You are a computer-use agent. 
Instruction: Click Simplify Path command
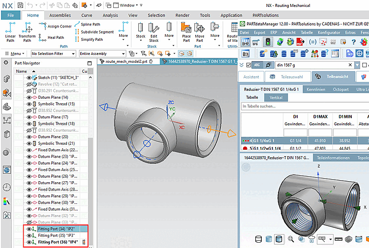(92, 39)
